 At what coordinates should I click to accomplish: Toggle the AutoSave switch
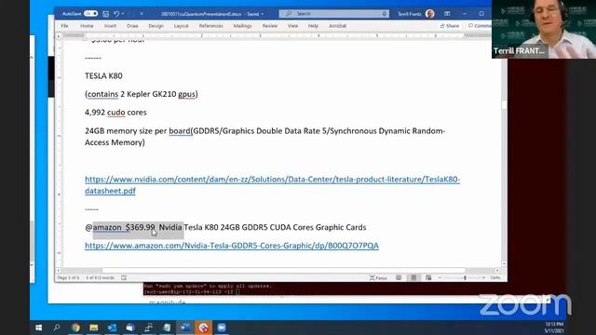point(90,14)
